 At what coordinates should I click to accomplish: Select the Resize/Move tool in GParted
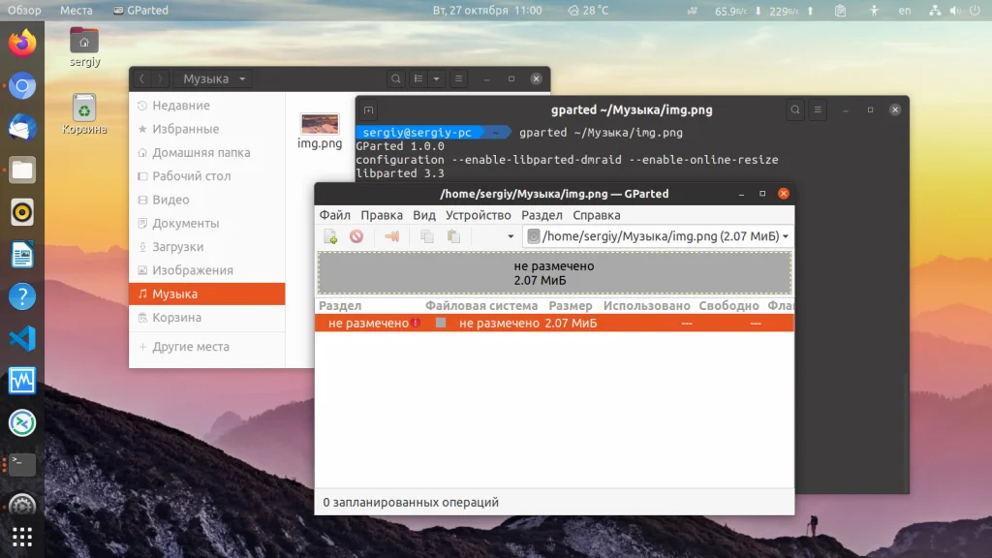tap(393, 235)
